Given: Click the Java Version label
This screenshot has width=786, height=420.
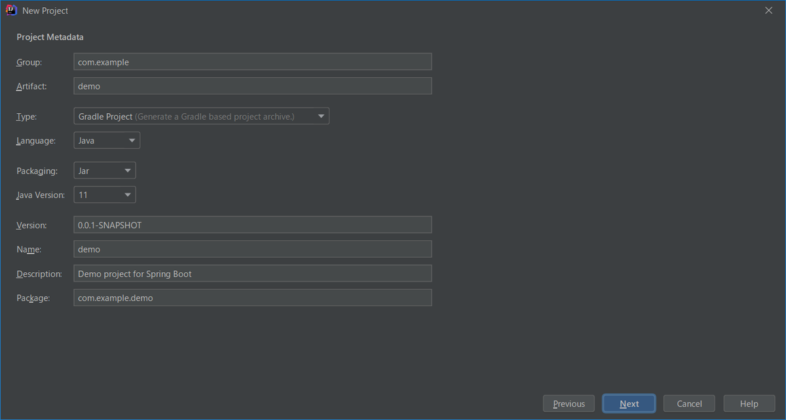Looking at the screenshot, I should [x=41, y=195].
